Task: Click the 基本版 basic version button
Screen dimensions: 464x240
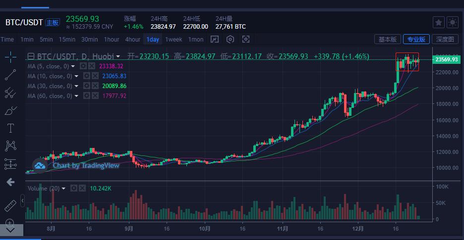Action: tap(387, 40)
